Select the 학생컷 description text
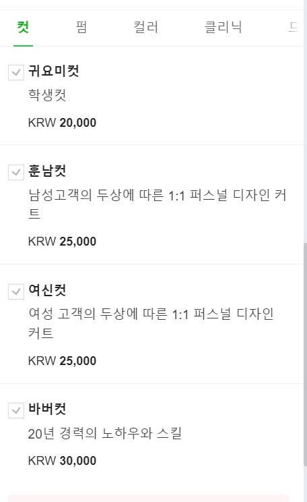Screen dimensions: 307x502 (x=47, y=94)
